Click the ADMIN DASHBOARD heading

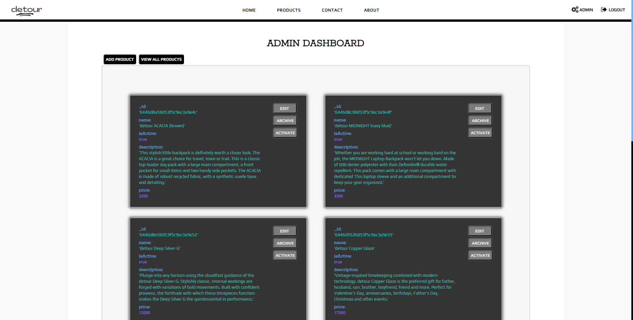[x=316, y=43]
